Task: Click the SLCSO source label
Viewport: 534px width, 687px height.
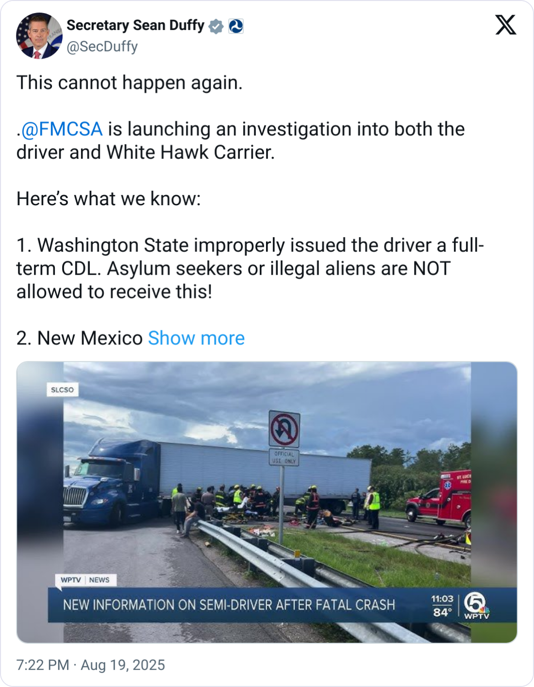Action: (x=62, y=390)
